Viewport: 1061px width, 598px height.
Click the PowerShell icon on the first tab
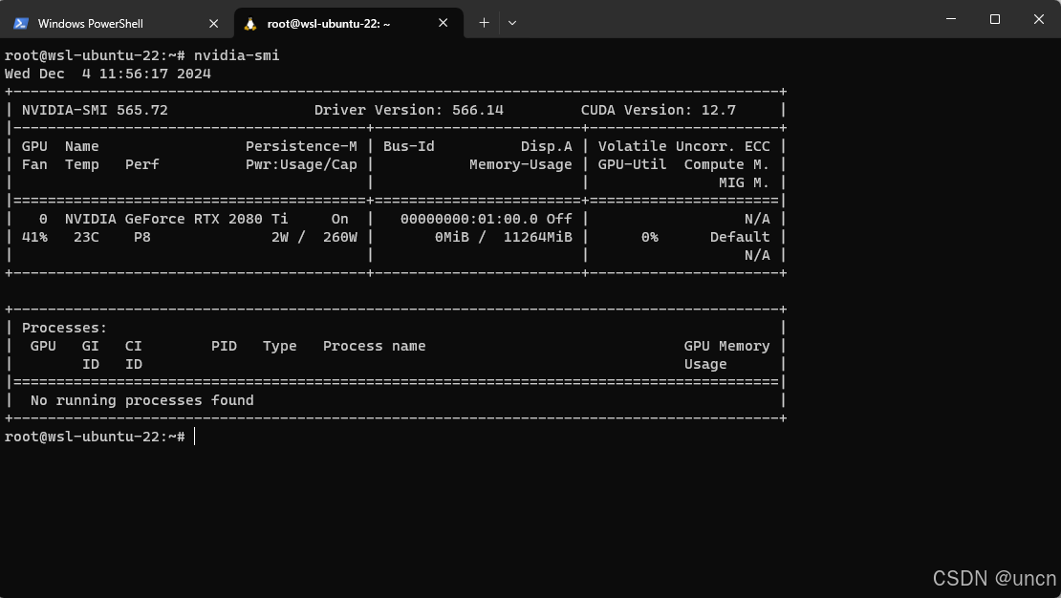20,24
